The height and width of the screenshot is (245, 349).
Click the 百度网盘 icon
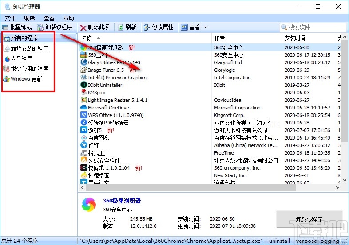(x=84, y=138)
